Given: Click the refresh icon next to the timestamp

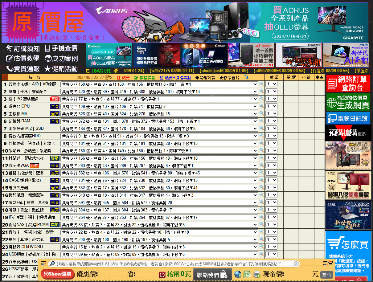Looking at the screenshot, I should 109,77.
